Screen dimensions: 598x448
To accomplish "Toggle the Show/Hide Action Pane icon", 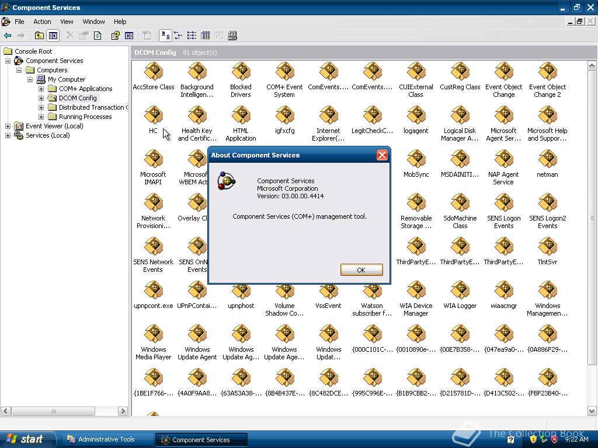I will point(129,36).
